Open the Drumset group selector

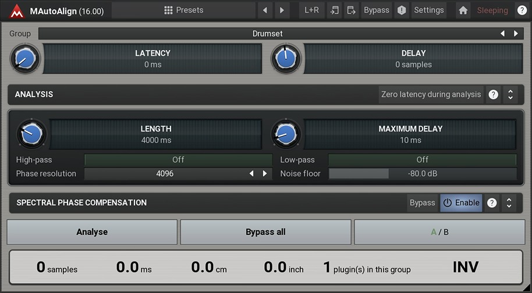[267, 34]
